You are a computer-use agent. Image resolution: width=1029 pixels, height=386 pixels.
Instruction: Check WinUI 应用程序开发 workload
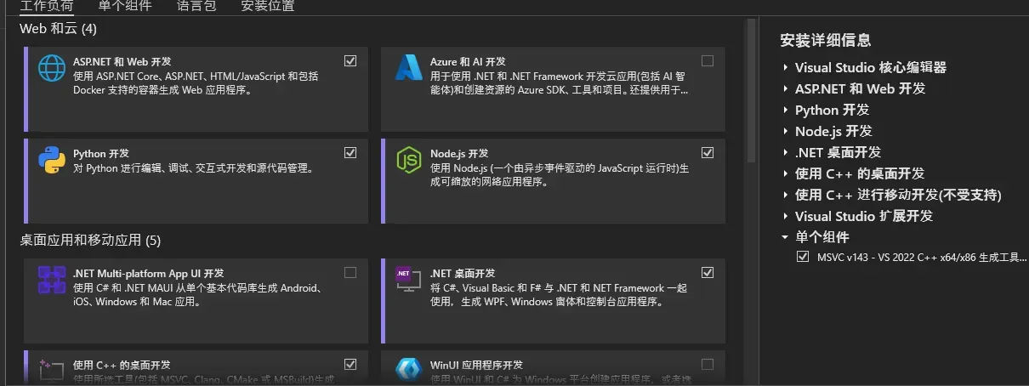click(708, 365)
